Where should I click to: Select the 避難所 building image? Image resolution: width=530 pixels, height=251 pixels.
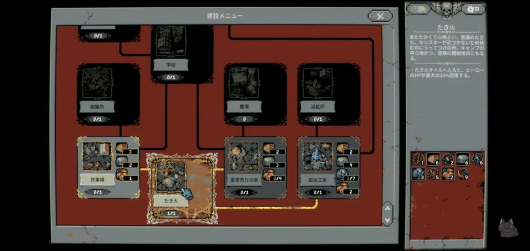pyautogui.click(x=97, y=83)
